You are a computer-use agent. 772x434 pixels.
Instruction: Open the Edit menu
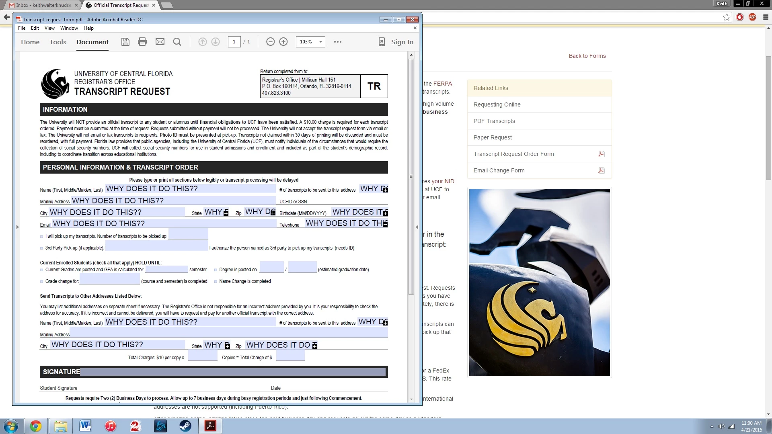(x=35, y=28)
